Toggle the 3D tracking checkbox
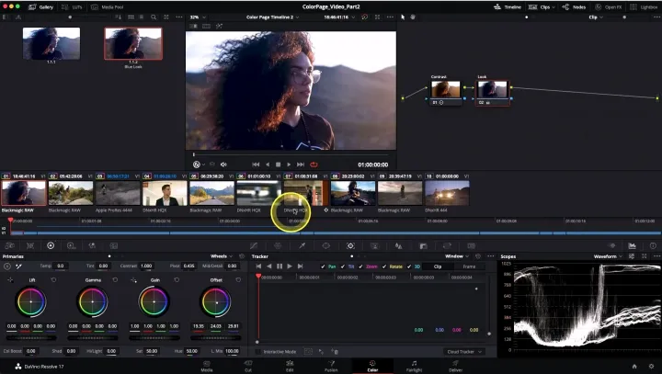The width and height of the screenshot is (662, 374). tap(408, 266)
